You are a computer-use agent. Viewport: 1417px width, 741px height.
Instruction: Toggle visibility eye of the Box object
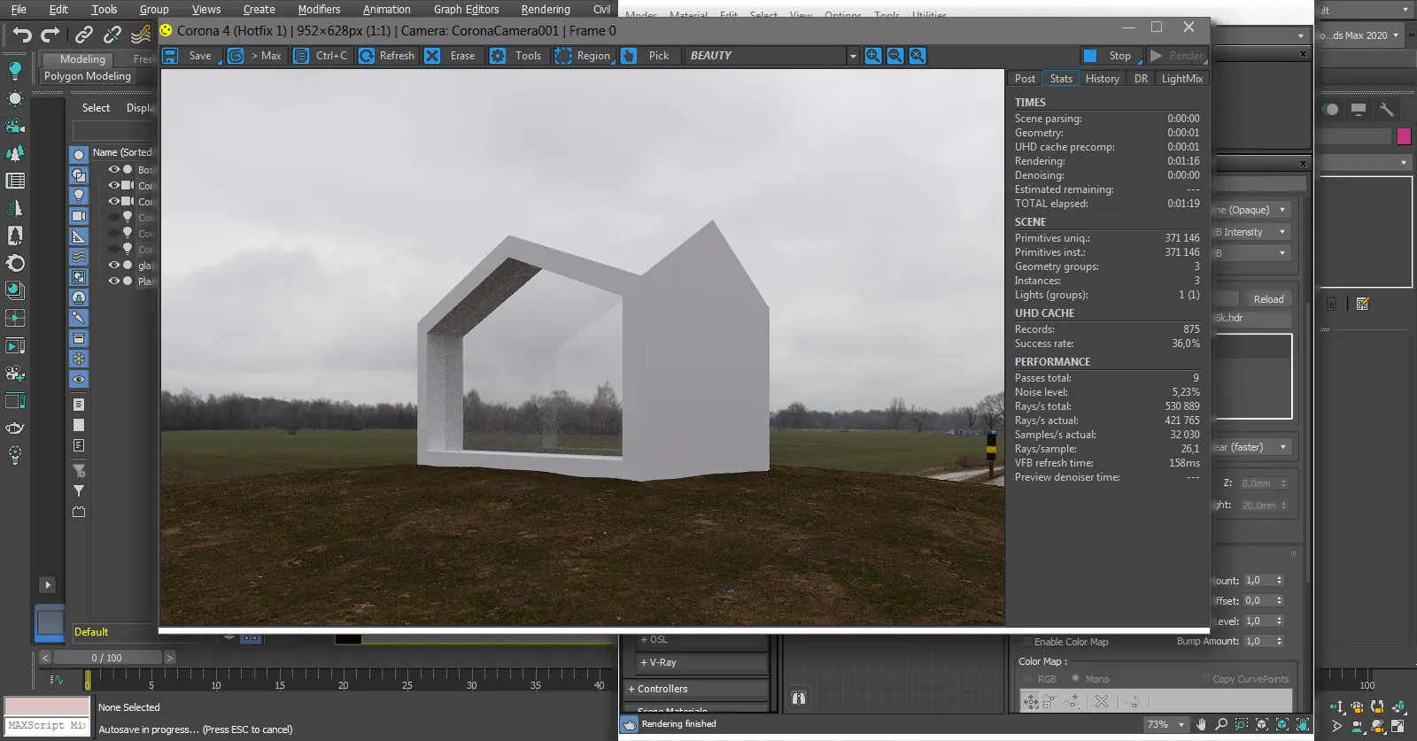click(x=114, y=169)
